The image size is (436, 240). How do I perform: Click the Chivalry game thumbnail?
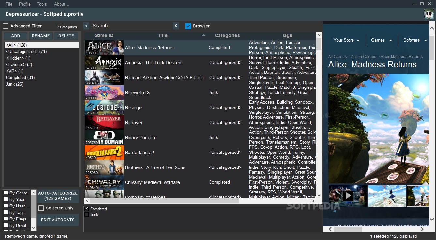pyautogui.click(x=104, y=182)
